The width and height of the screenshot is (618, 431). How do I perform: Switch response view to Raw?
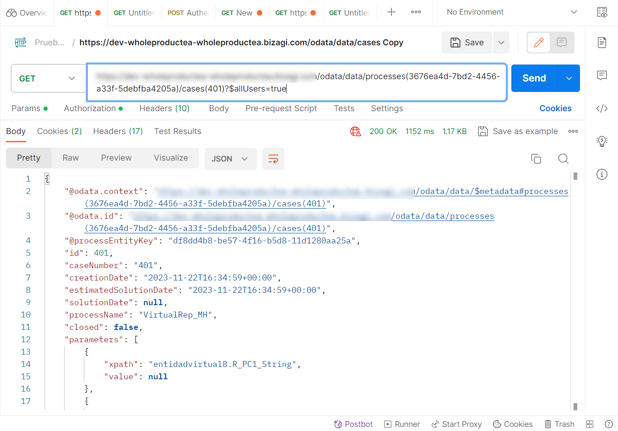pos(70,158)
